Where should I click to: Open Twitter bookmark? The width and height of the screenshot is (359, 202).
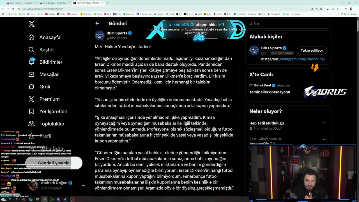coord(61,14)
